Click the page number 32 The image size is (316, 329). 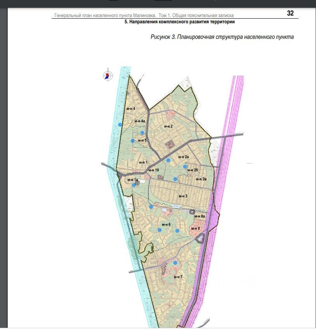click(x=290, y=13)
